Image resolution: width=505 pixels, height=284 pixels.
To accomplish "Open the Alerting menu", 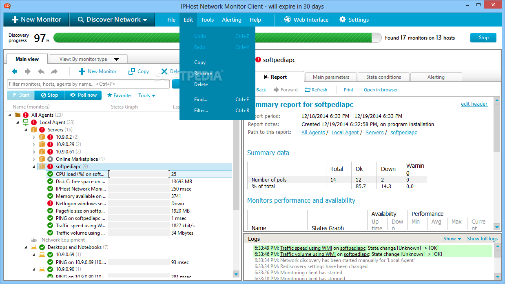I will (x=232, y=20).
